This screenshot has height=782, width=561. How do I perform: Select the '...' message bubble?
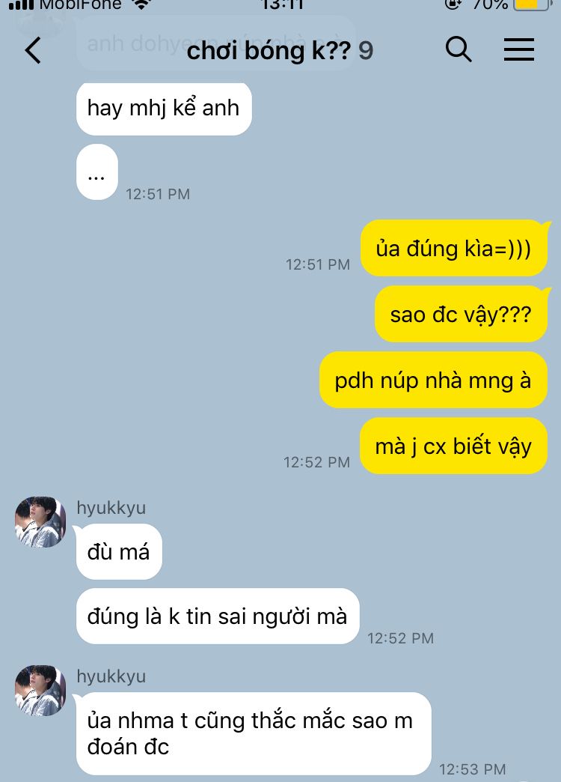click(x=97, y=172)
